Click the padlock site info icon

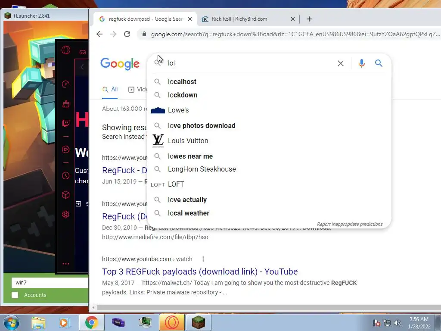144,34
